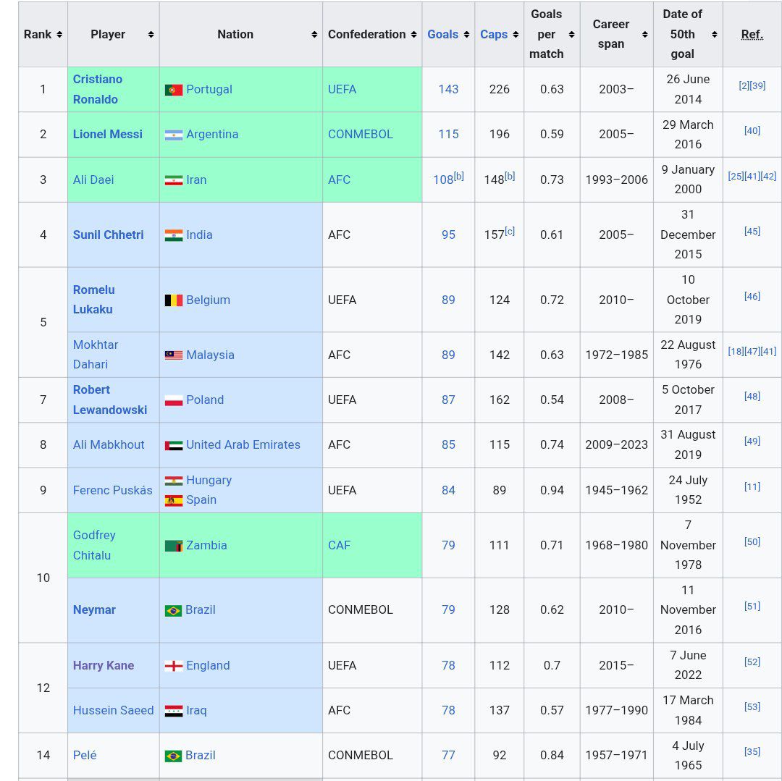782x781 pixels.
Task: Open Hussein Saeed's player link
Action: click(113, 710)
